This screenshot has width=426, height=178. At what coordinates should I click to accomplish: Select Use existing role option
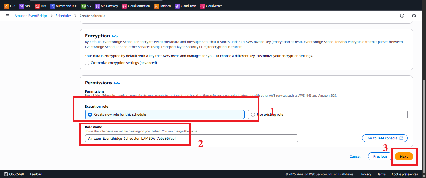[327, 114]
